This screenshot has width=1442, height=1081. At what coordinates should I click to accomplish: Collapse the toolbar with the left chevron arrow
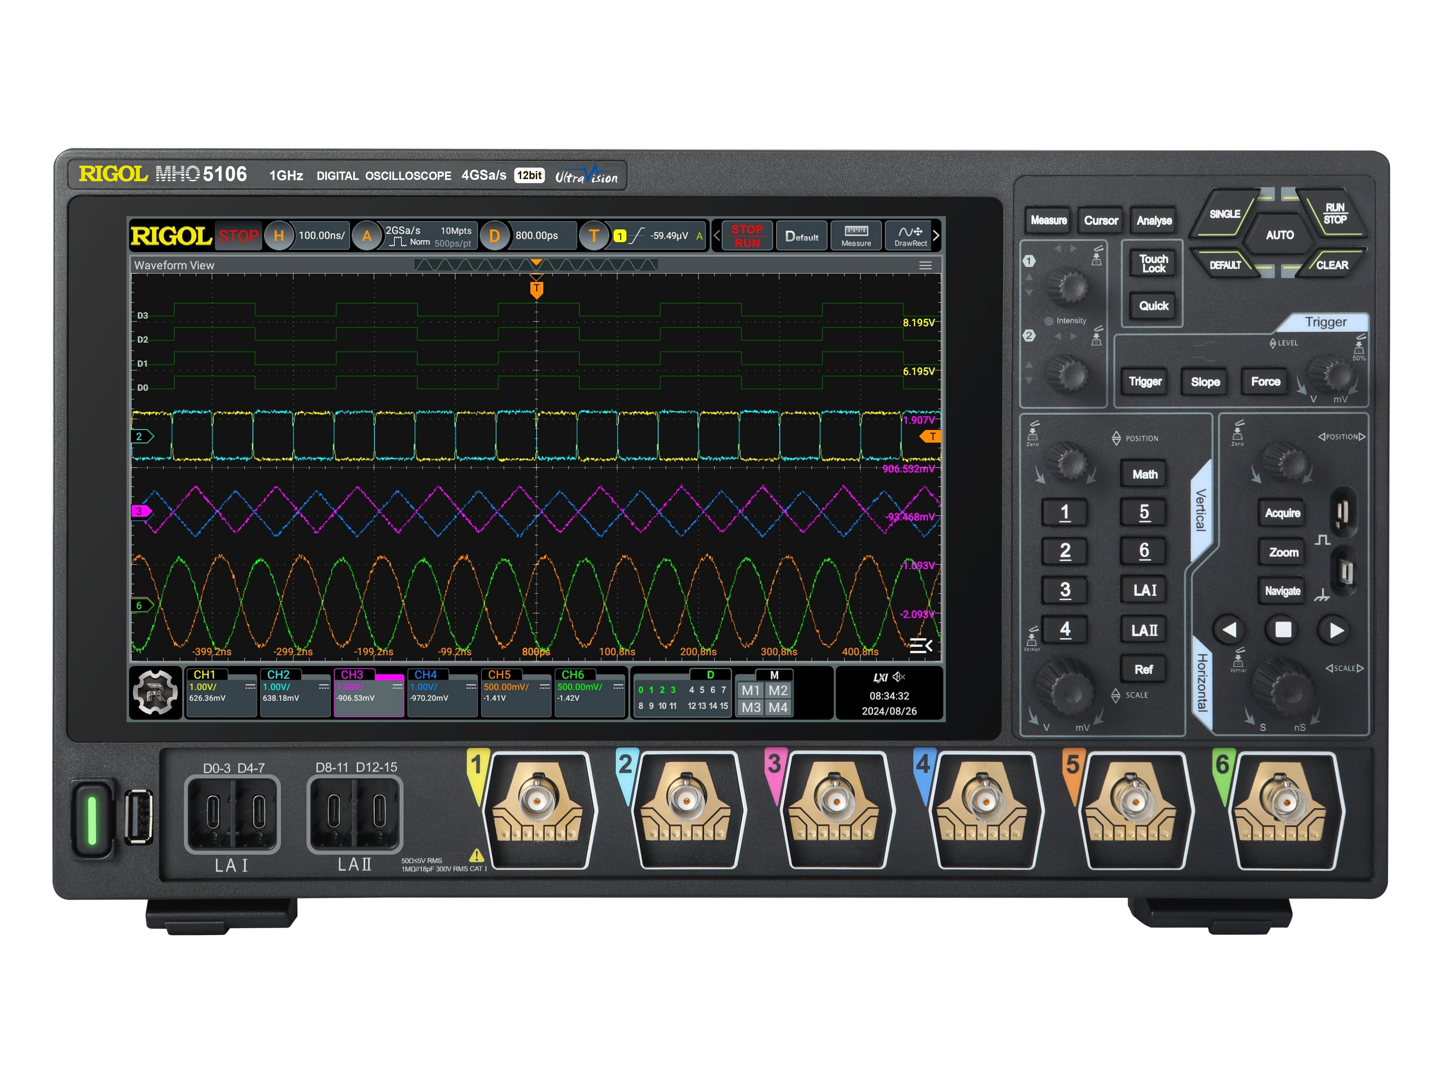[717, 236]
